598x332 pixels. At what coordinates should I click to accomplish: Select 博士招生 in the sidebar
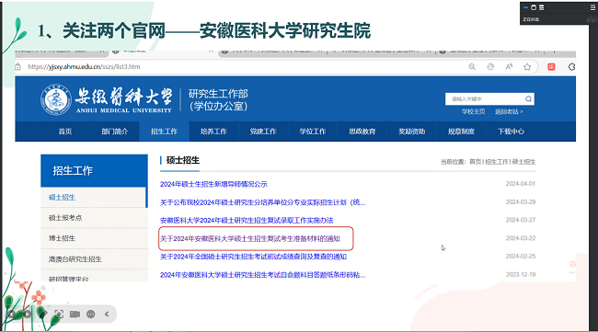click(x=94, y=238)
